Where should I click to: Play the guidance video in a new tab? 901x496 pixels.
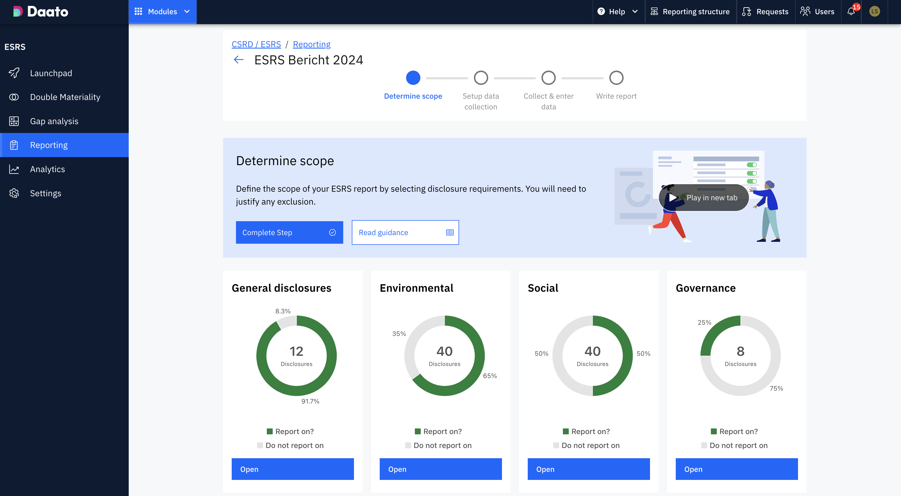(x=704, y=198)
